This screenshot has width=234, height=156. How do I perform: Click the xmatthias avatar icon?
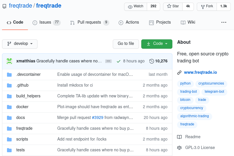[x=9, y=61]
